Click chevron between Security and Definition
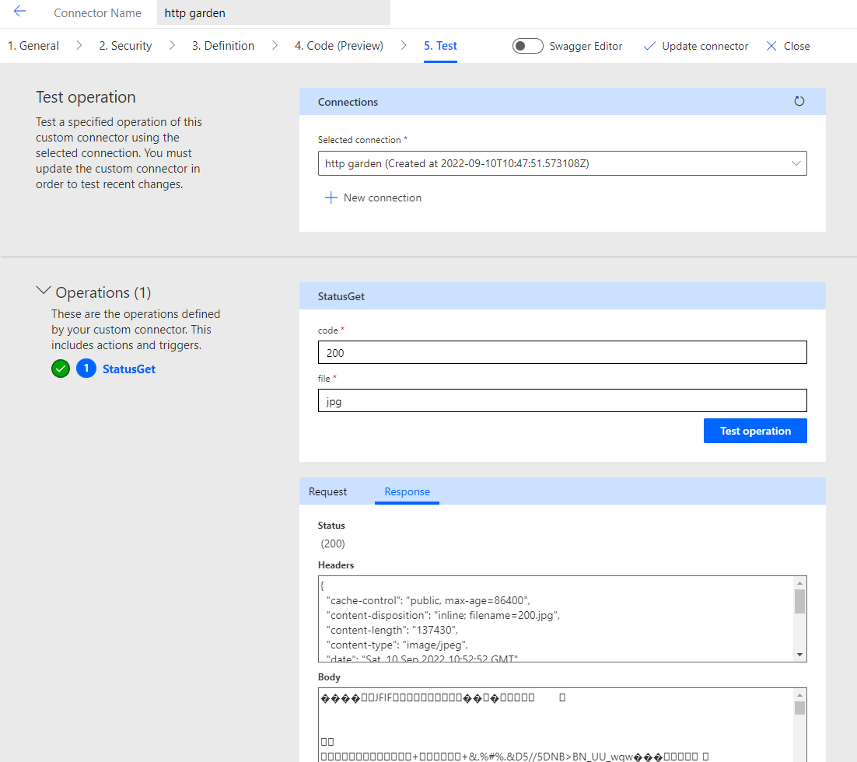This screenshot has height=762, width=857. [172, 45]
